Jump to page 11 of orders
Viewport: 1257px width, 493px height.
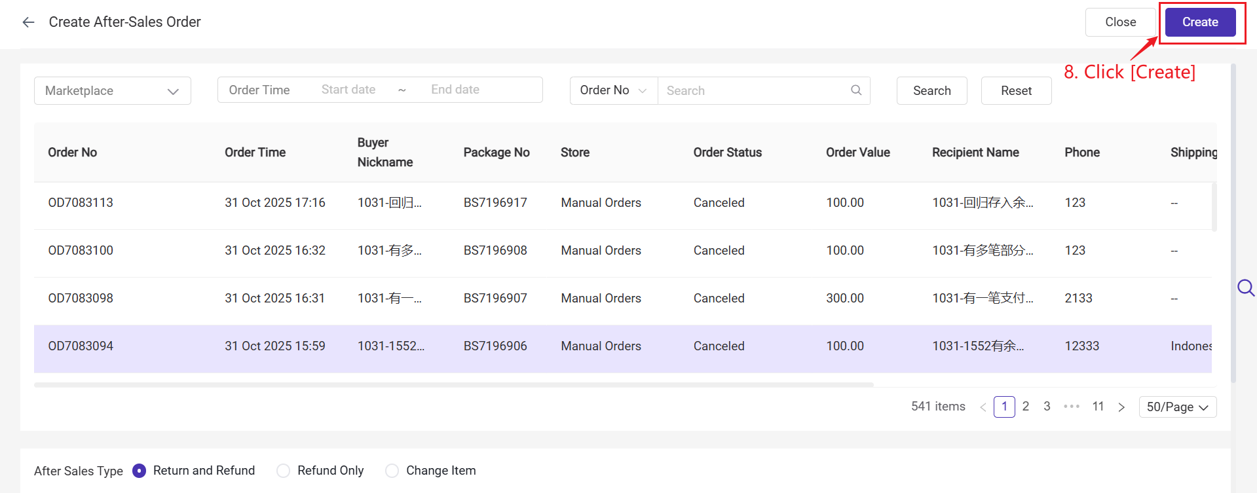point(1098,407)
